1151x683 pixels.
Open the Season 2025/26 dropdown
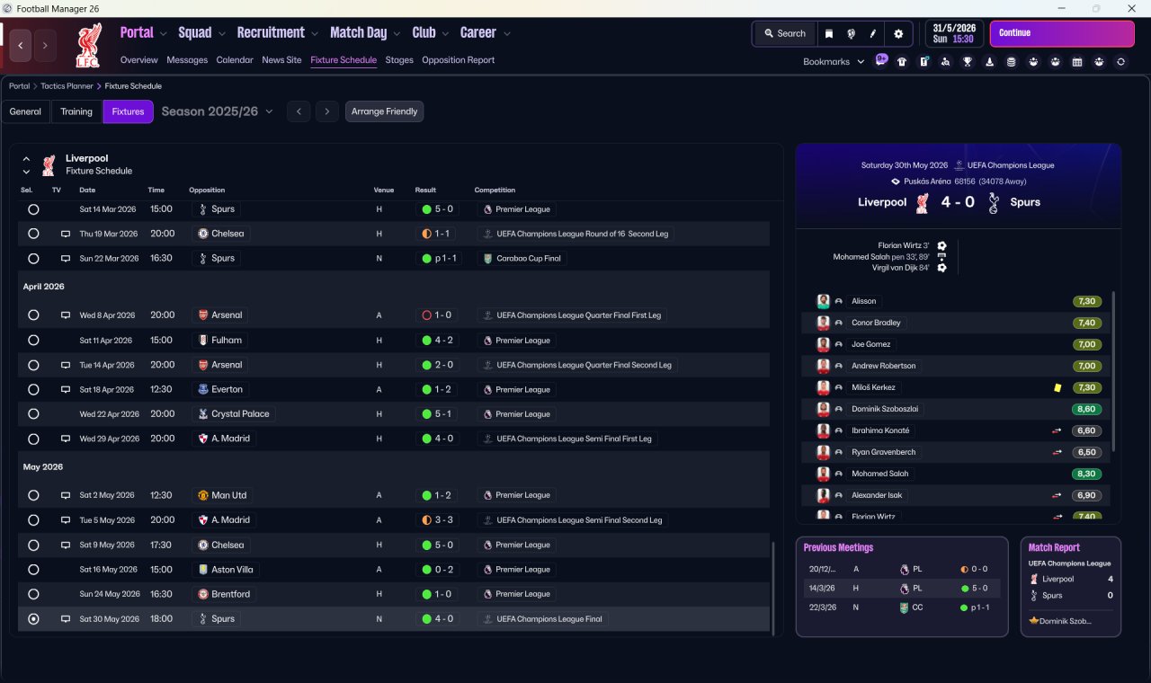(x=218, y=111)
